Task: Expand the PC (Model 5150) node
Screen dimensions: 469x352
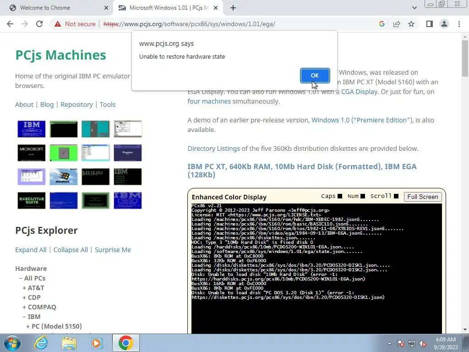Action: (54, 326)
